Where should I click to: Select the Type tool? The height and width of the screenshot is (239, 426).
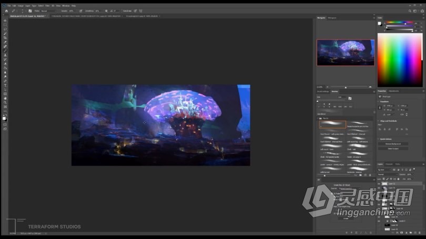pyautogui.click(x=5, y=85)
